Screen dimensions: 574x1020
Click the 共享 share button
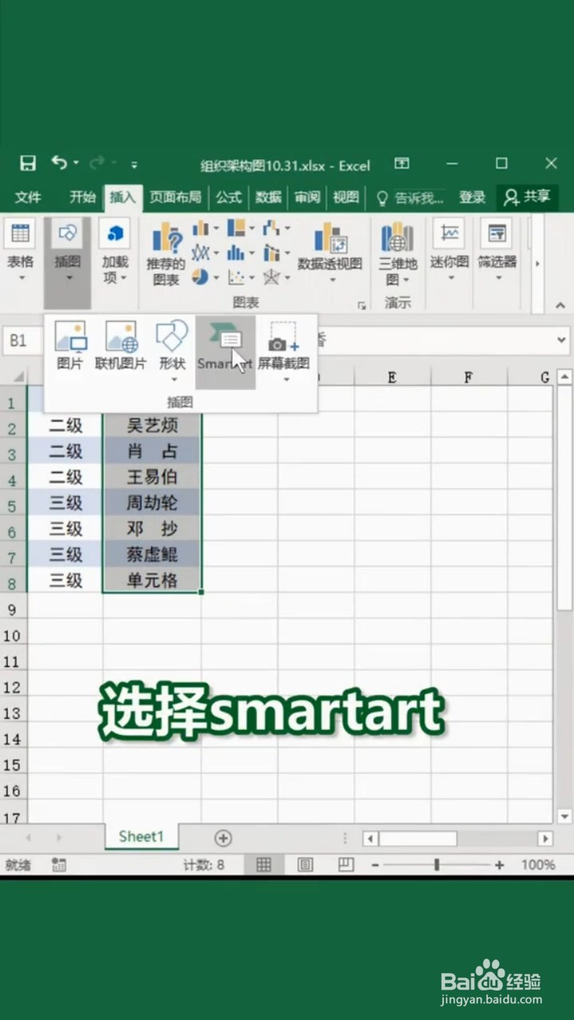528,197
